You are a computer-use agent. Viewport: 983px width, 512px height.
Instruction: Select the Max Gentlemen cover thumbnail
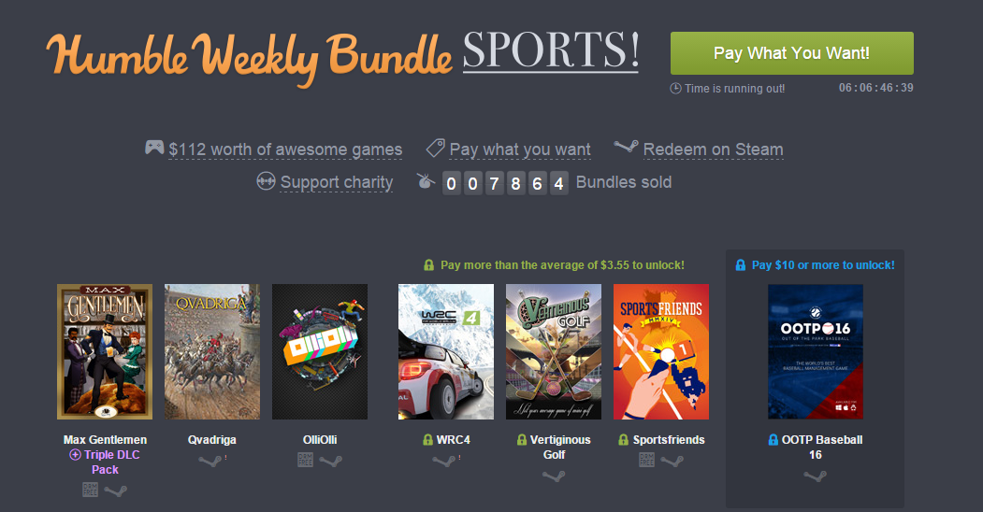point(105,351)
